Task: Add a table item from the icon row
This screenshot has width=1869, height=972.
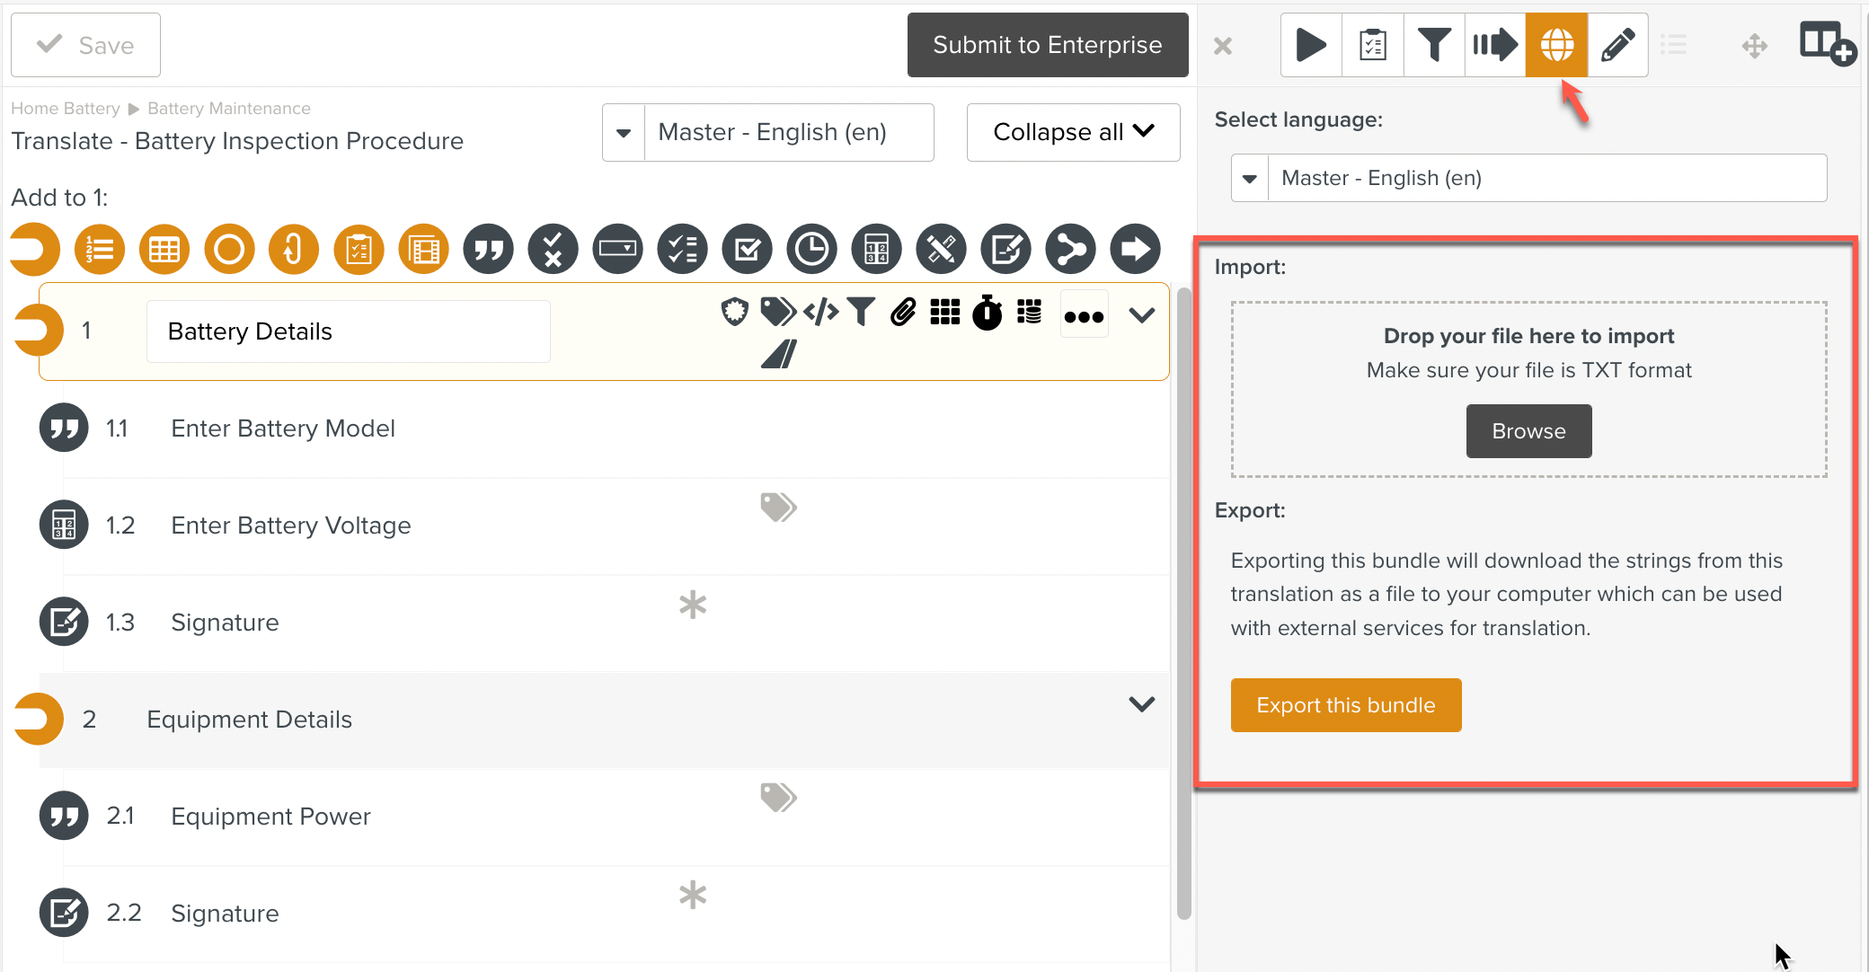Action: tap(164, 249)
